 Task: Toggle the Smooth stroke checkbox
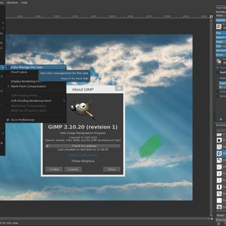click(218, 78)
